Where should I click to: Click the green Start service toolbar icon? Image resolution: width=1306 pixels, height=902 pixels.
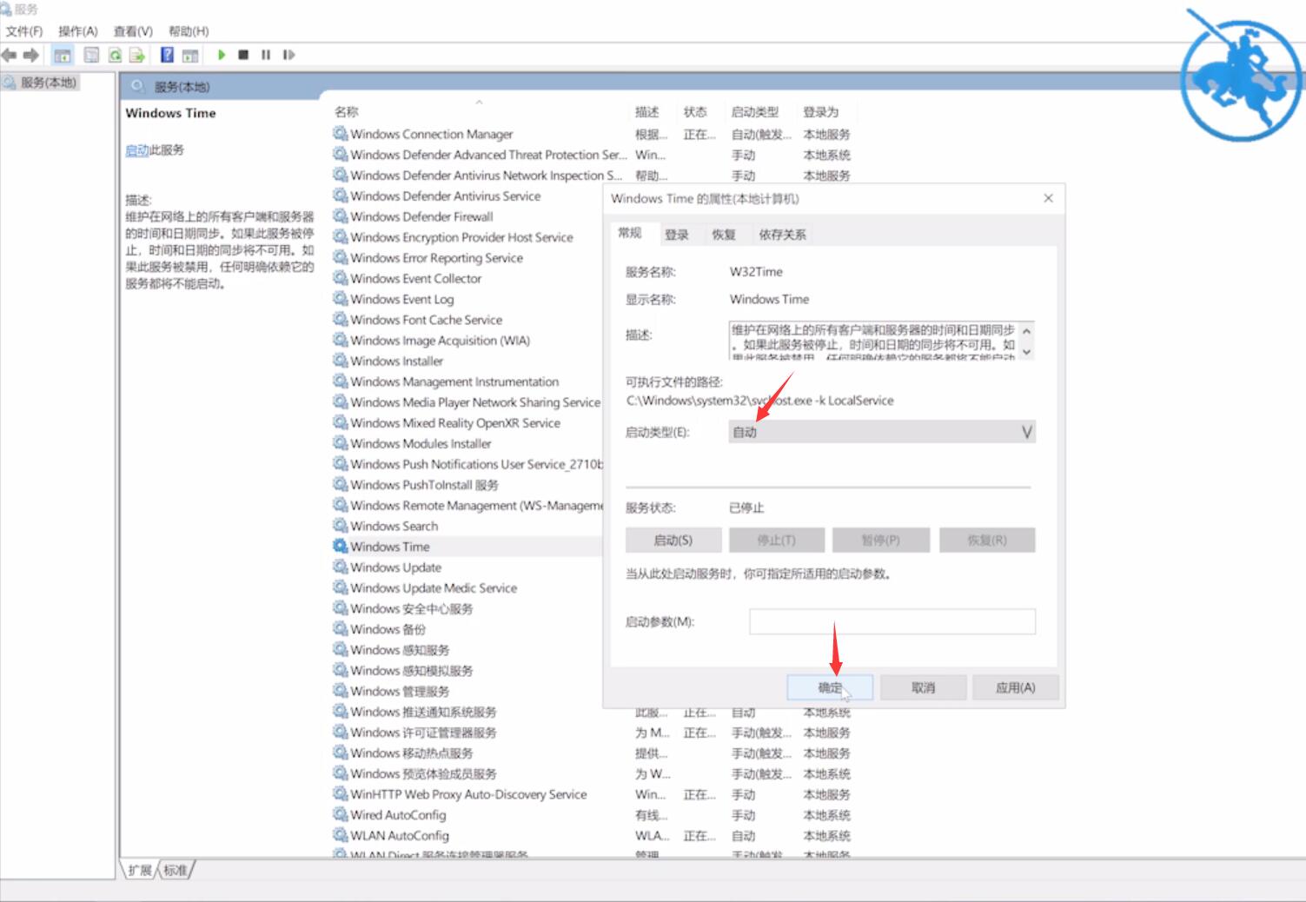click(x=222, y=55)
